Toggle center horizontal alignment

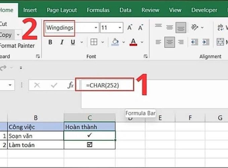[x=170, y=42]
